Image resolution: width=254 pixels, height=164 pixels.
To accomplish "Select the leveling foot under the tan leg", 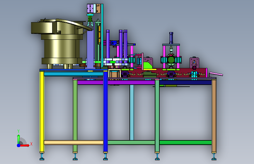I will coord(214,157).
